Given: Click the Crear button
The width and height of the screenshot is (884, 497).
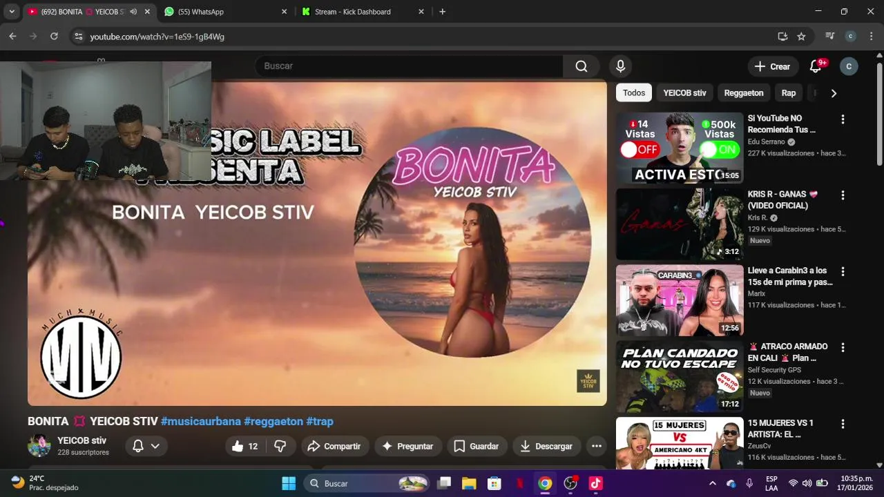Looking at the screenshot, I should coord(773,66).
